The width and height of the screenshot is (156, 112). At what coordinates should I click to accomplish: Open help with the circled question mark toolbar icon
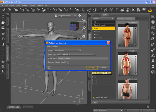pyautogui.click(x=9, y=10)
